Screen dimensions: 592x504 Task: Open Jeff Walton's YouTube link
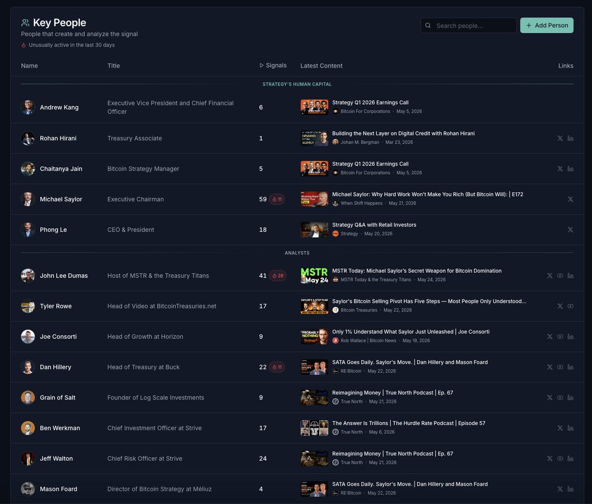[x=560, y=459]
